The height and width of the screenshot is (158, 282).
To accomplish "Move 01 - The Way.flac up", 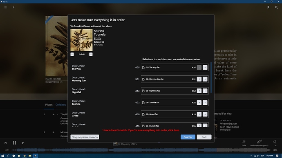I will click(x=199, y=68).
